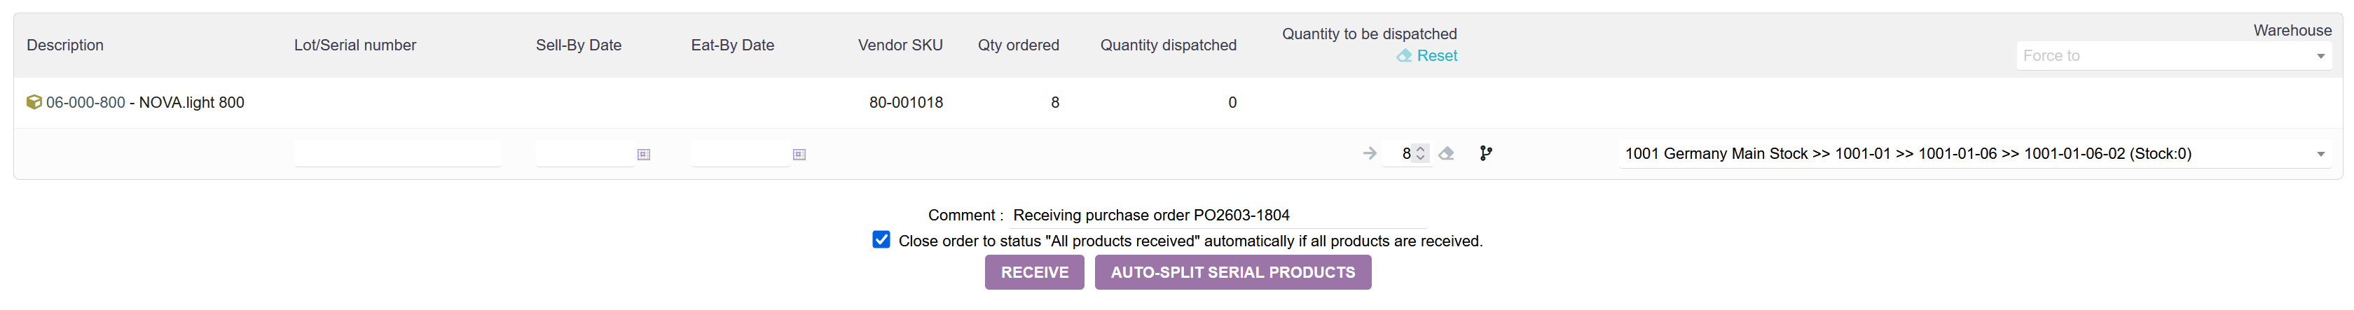Open the 06-000-800 product link
Image resolution: width=2354 pixels, height=310 pixels.
85,102
